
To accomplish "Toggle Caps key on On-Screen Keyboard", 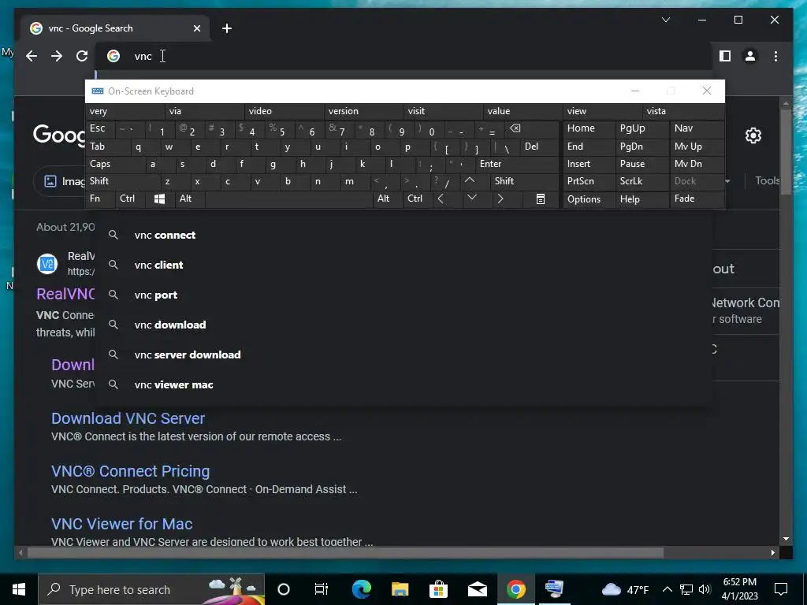I will [x=115, y=164].
